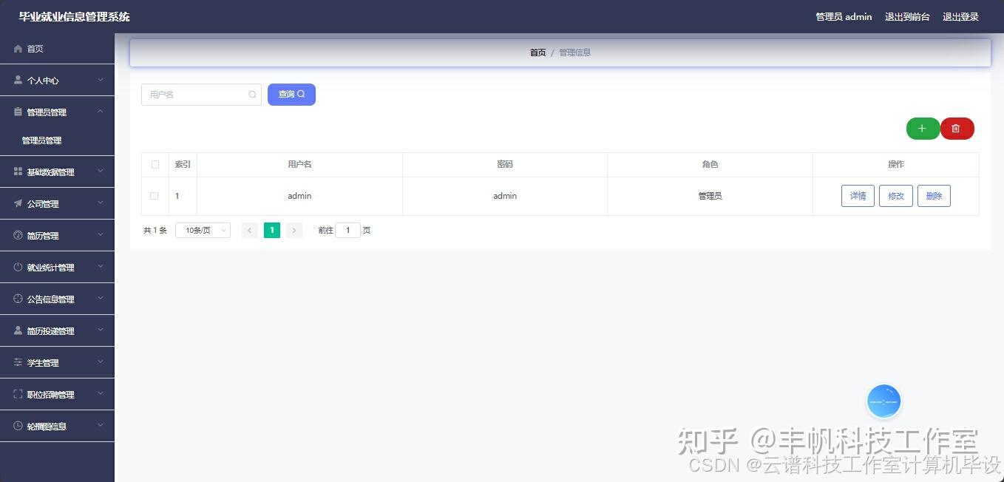Click the 公司管理 company management icon
This screenshot has width=1004, height=482.
pyautogui.click(x=17, y=203)
